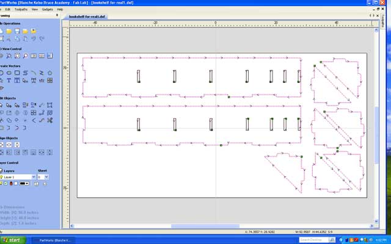Toggle the layer visibility lightbulb below Layer 1

click(x=1, y=184)
